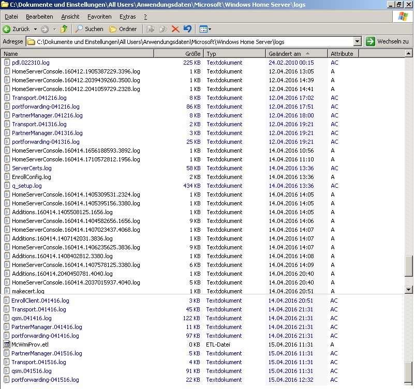Click the Wechseln zu button
The width and height of the screenshot is (415, 389).
(388, 41)
